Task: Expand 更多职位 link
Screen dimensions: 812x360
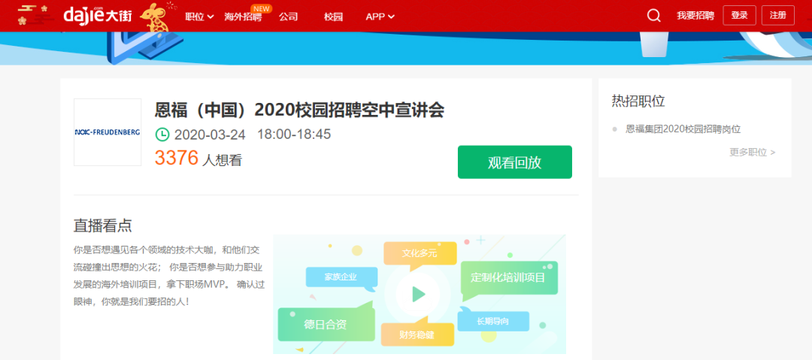Action: [752, 152]
